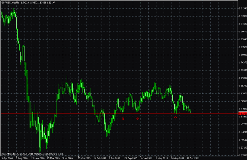Image resolution: width=247 pixels, height=160 pixels.
Task: Click the 18 Dec 2011 date label
Action: (193, 158)
